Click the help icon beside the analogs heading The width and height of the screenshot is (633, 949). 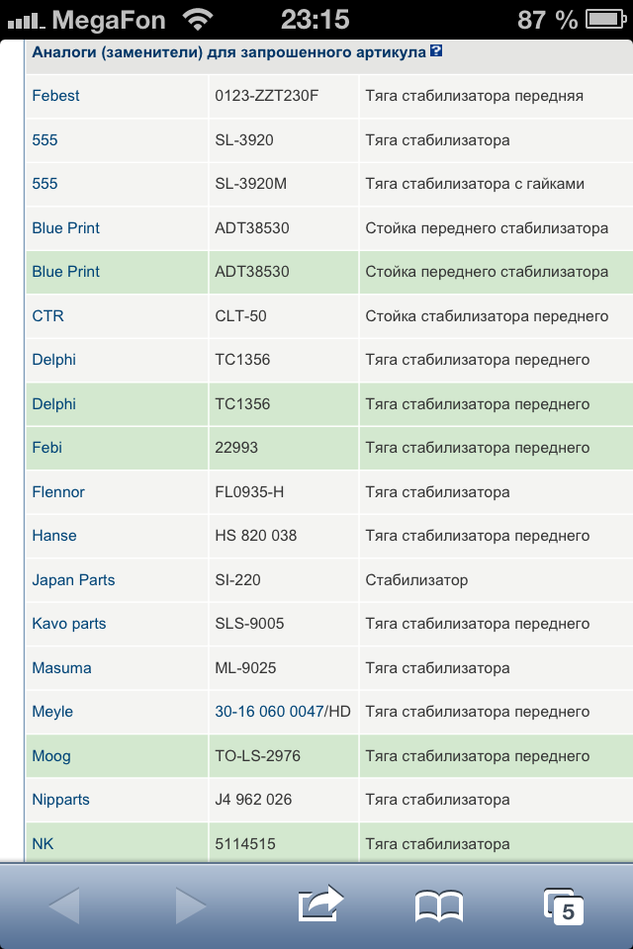pyautogui.click(x=436, y=50)
